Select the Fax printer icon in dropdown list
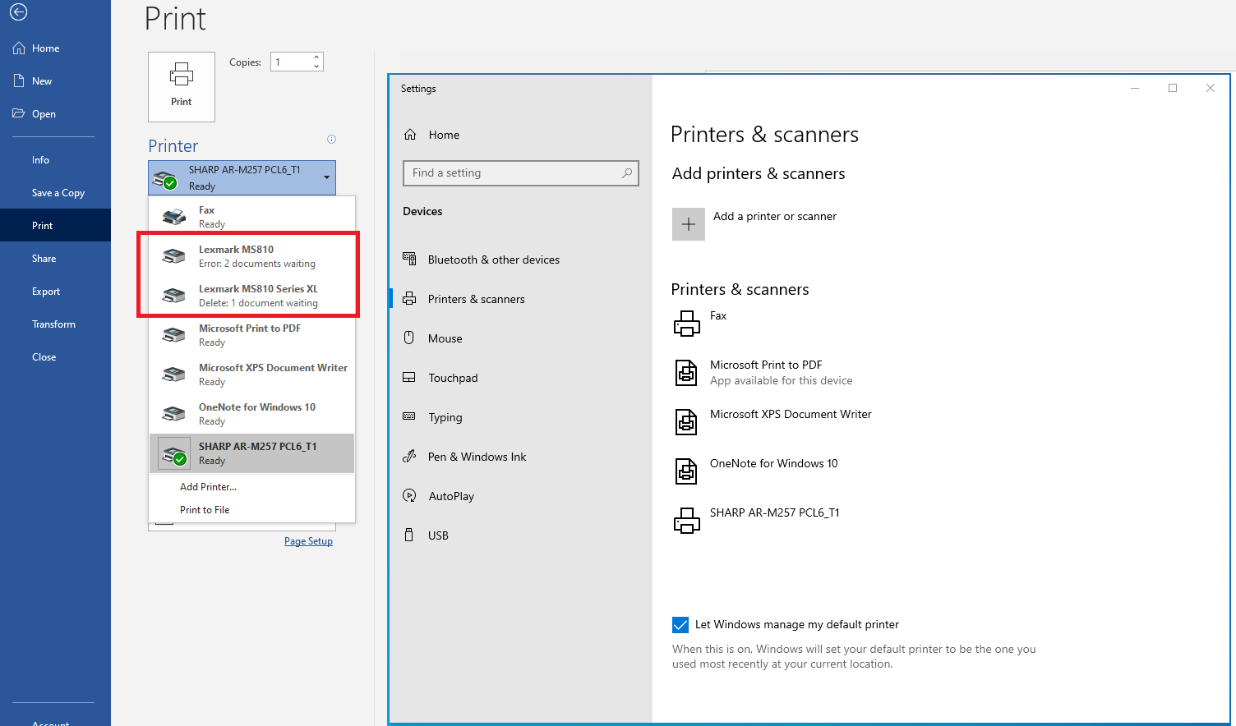 (173, 217)
